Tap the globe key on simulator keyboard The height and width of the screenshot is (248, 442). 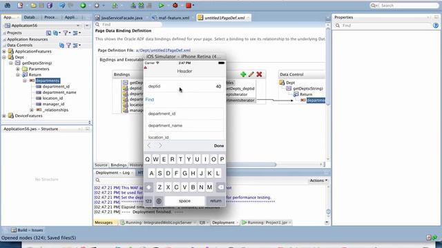click(x=159, y=200)
